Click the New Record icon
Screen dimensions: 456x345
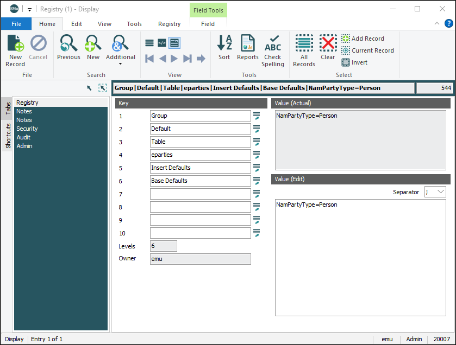click(15, 47)
